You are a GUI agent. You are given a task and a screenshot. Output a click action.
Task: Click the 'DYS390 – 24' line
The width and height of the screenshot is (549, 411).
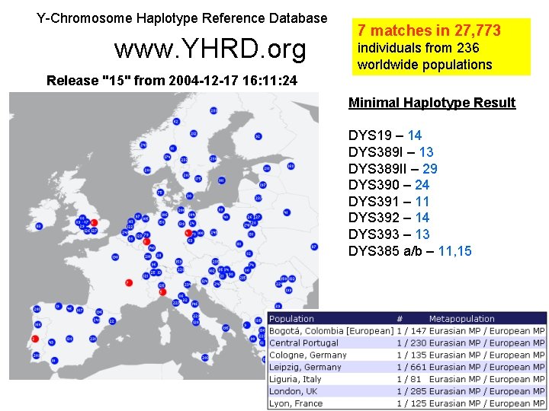389,185
